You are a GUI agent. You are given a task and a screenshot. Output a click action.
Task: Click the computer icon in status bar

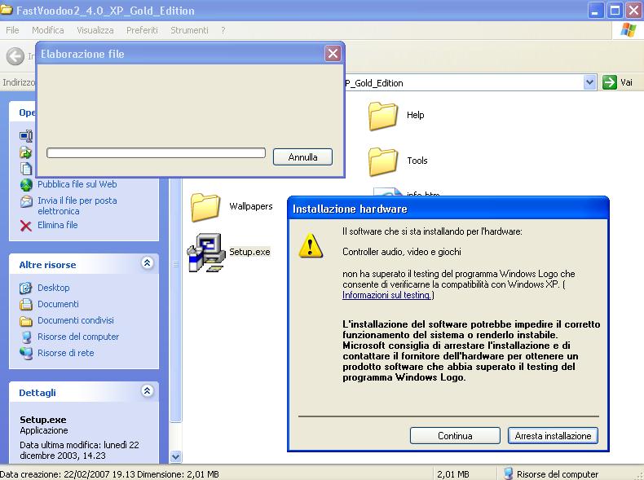click(x=508, y=473)
